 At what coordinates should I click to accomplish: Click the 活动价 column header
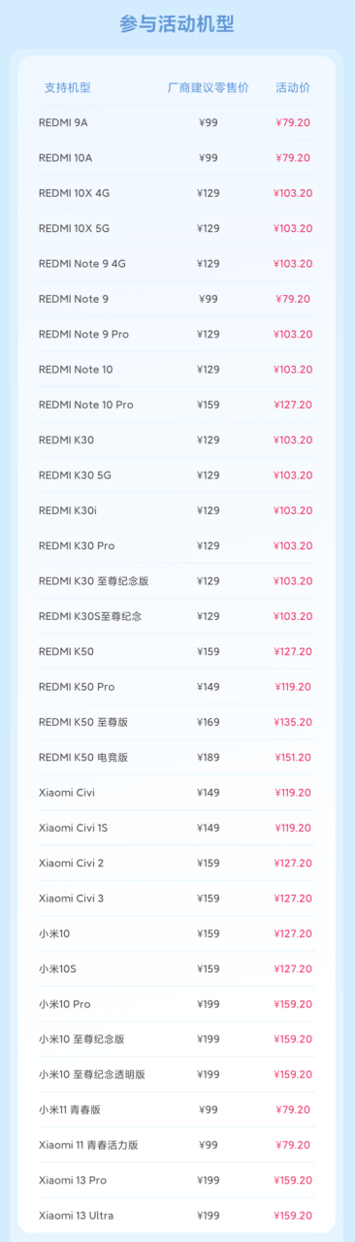tap(293, 87)
